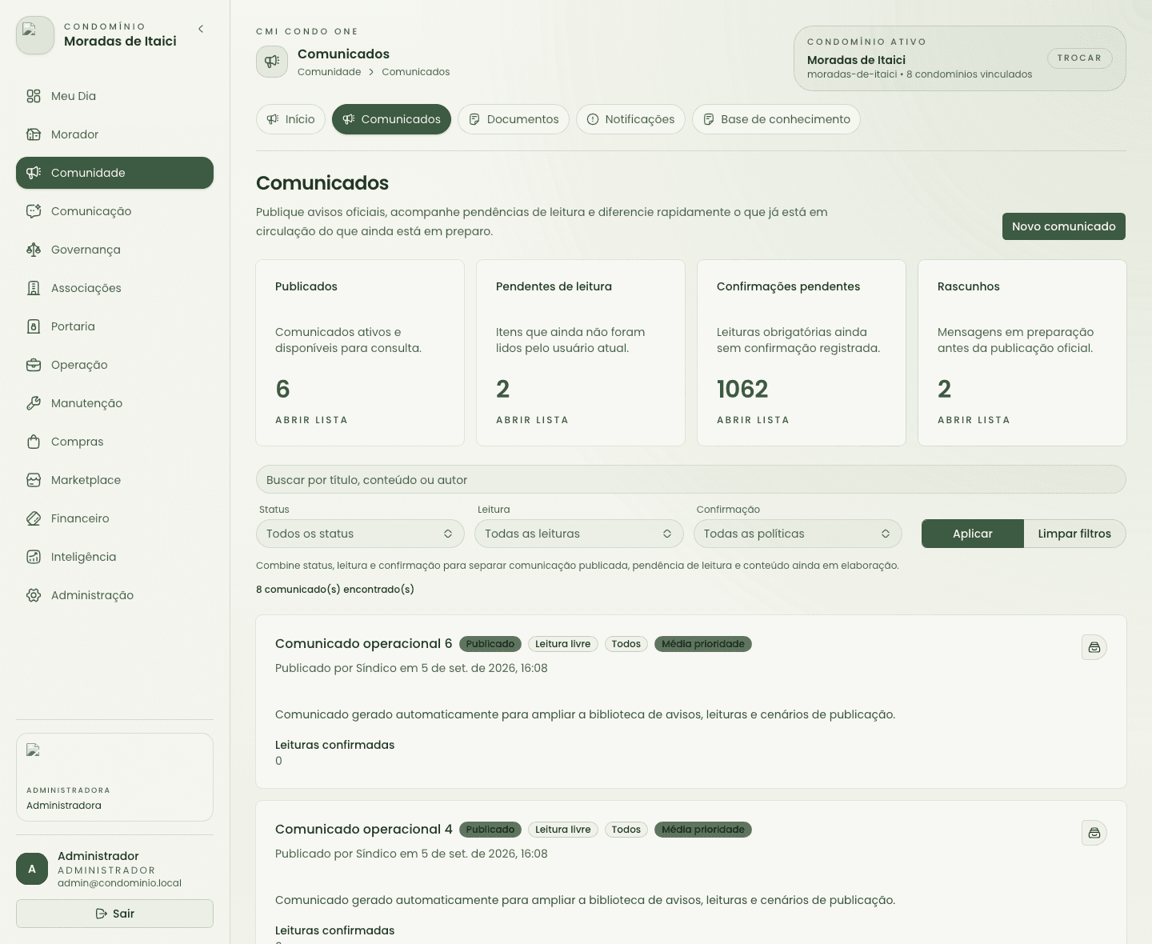Click the Comunicado operacional 4 title
The width and height of the screenshot is (1152, 944).
coord(364,830)
